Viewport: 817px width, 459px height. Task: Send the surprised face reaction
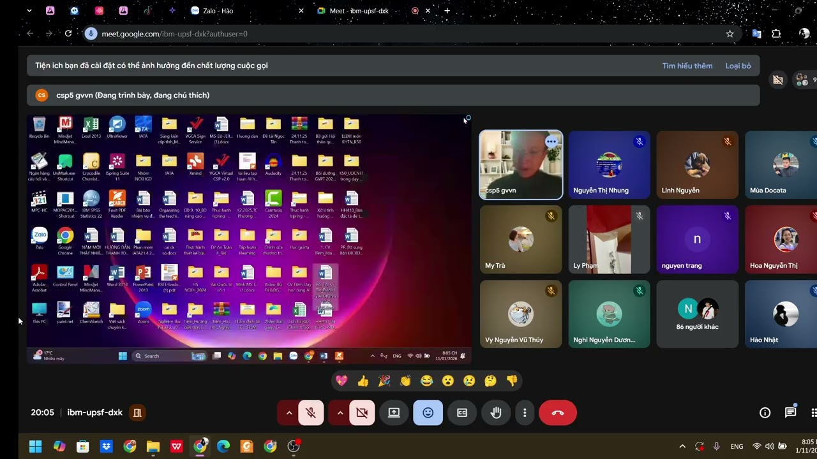pos(448,381)
